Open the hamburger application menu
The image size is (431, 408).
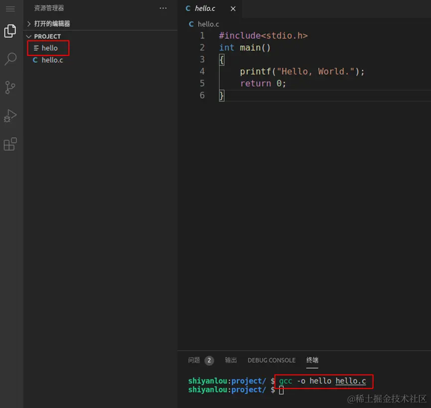click(10, 9)
